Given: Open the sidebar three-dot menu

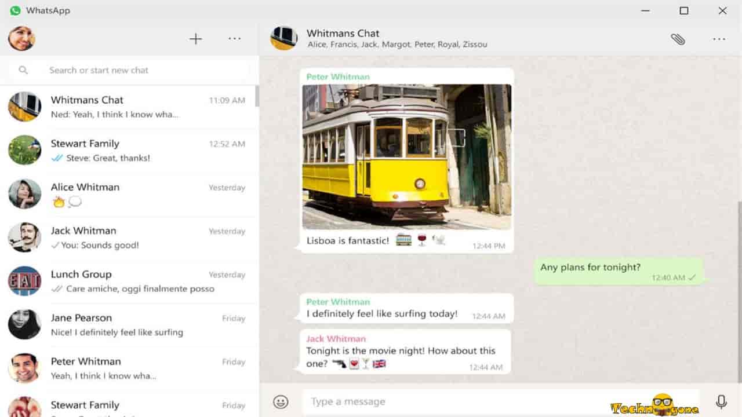Looking at the screenshot, I should pyautogui.click(x=234, y=39).
